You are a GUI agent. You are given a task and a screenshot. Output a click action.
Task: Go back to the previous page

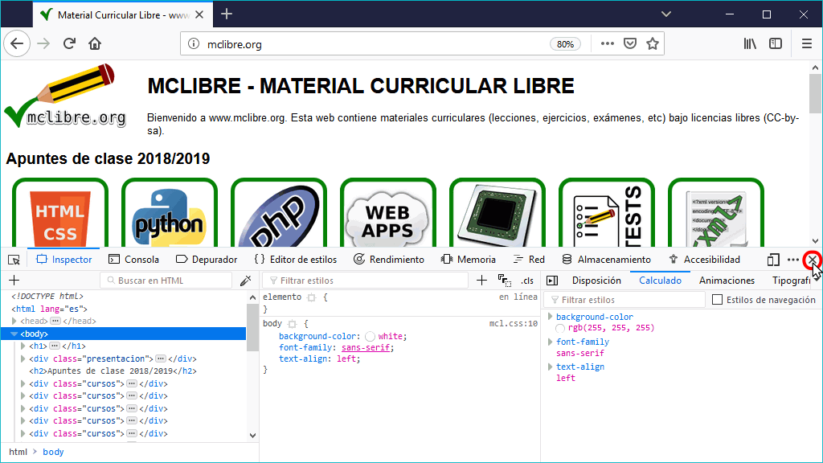point(17,43)
